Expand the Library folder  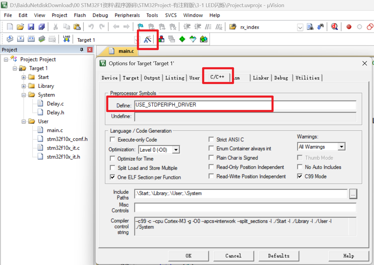(24, 86)
